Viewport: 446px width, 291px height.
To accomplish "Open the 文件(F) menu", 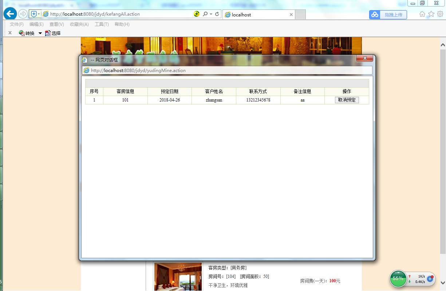I will coord(16,24).
